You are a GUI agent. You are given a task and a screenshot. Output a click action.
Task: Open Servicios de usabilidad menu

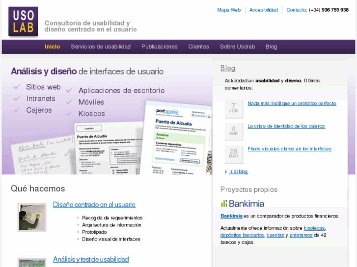[101, 47]
